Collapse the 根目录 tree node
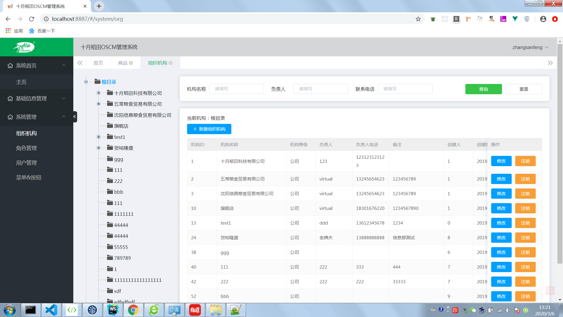The image size is (563, 317). pos(86,82)
